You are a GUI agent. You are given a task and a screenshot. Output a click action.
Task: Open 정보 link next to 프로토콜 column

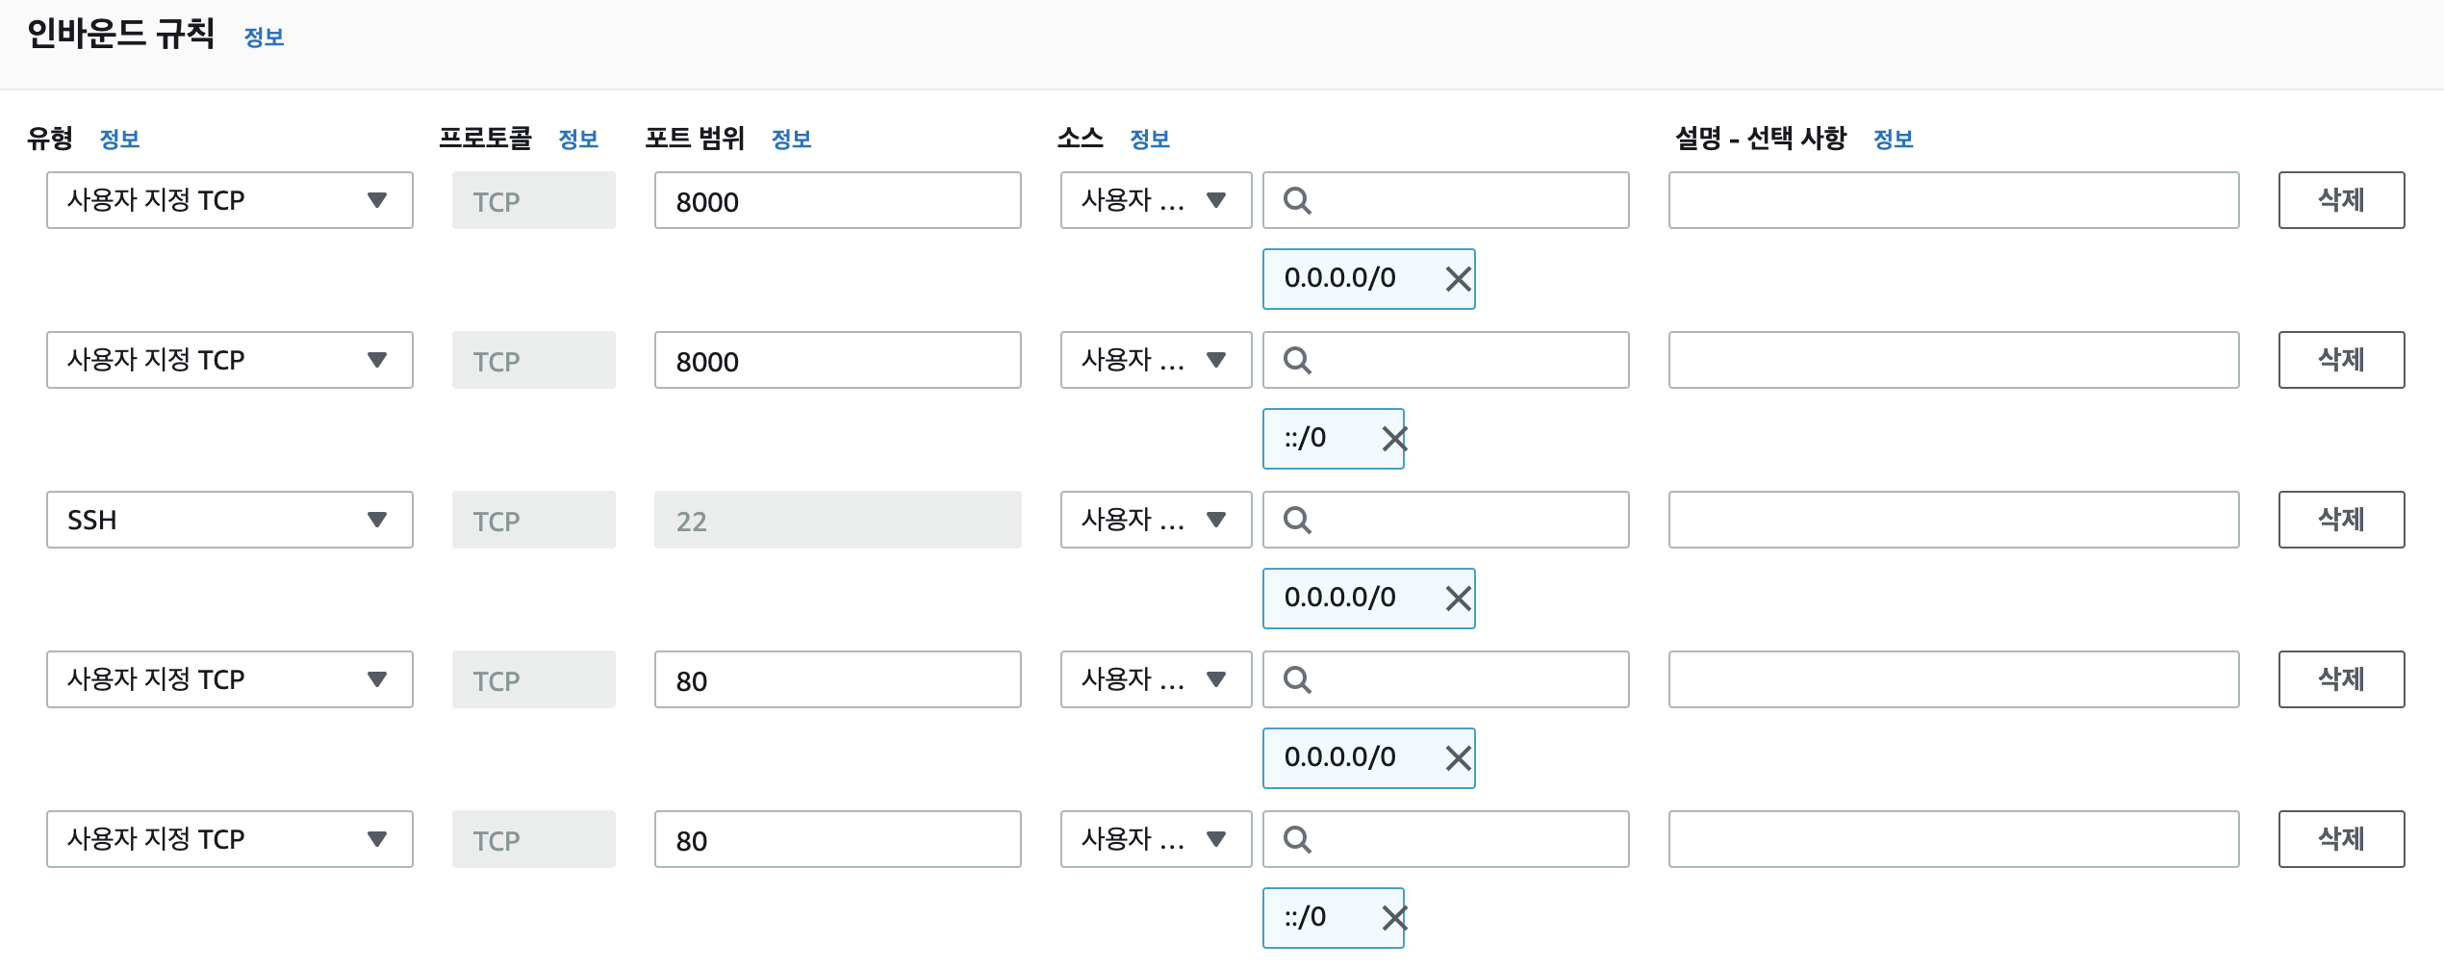(578, 140)
